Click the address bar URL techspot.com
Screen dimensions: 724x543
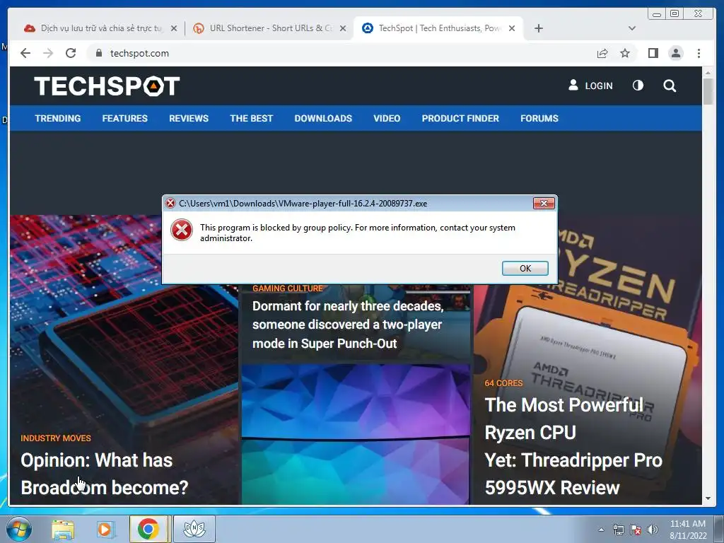click(139, 53)
